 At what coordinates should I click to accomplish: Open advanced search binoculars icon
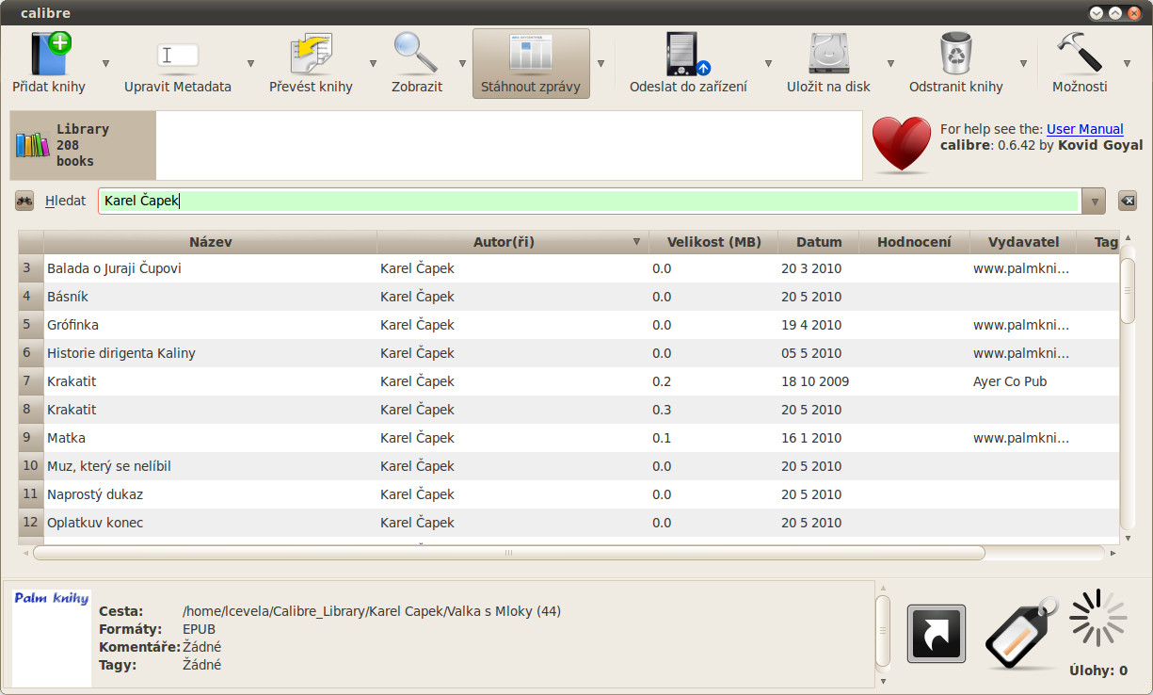[x=24, y=201]
